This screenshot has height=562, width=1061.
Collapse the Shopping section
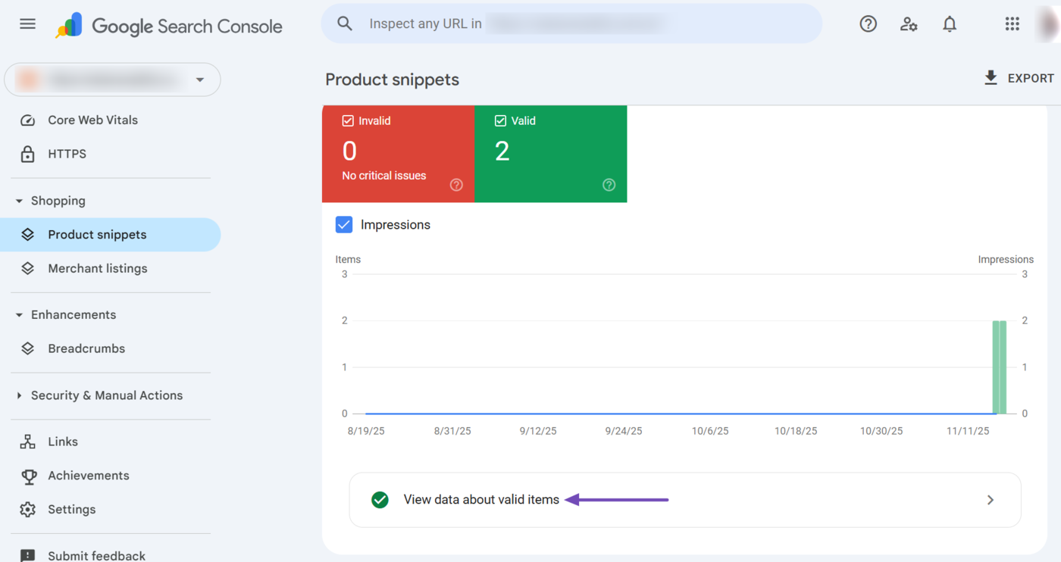18,200
